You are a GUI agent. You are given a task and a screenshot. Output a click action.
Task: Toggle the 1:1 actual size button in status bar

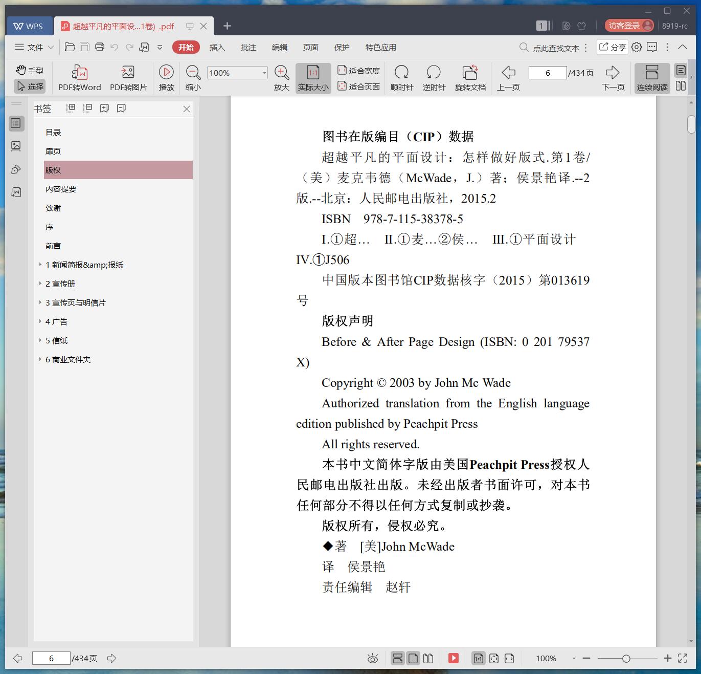click(478, 658)
